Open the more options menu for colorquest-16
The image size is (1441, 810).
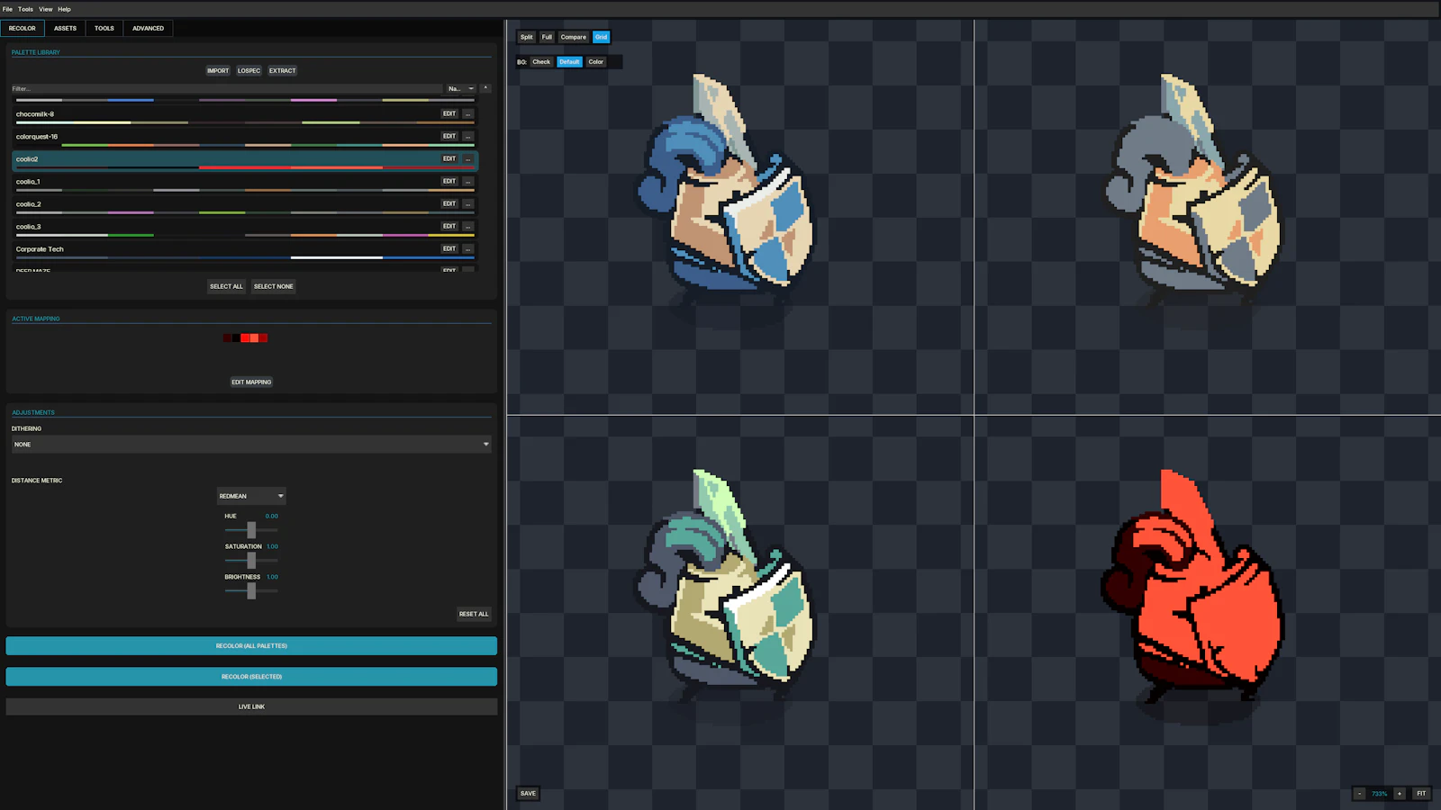(x=467, y=137)
